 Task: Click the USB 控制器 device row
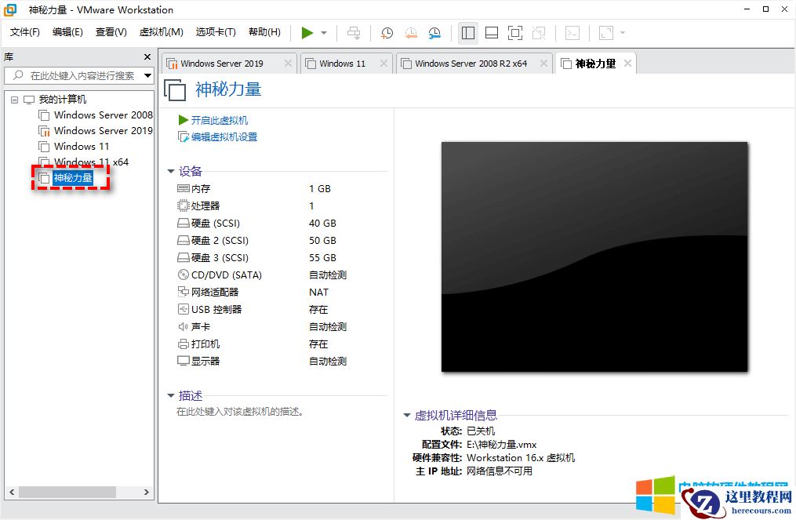point(253,310)
